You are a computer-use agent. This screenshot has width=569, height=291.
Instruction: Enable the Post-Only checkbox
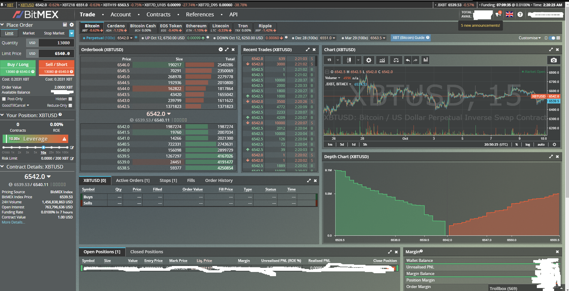point(4,99)
